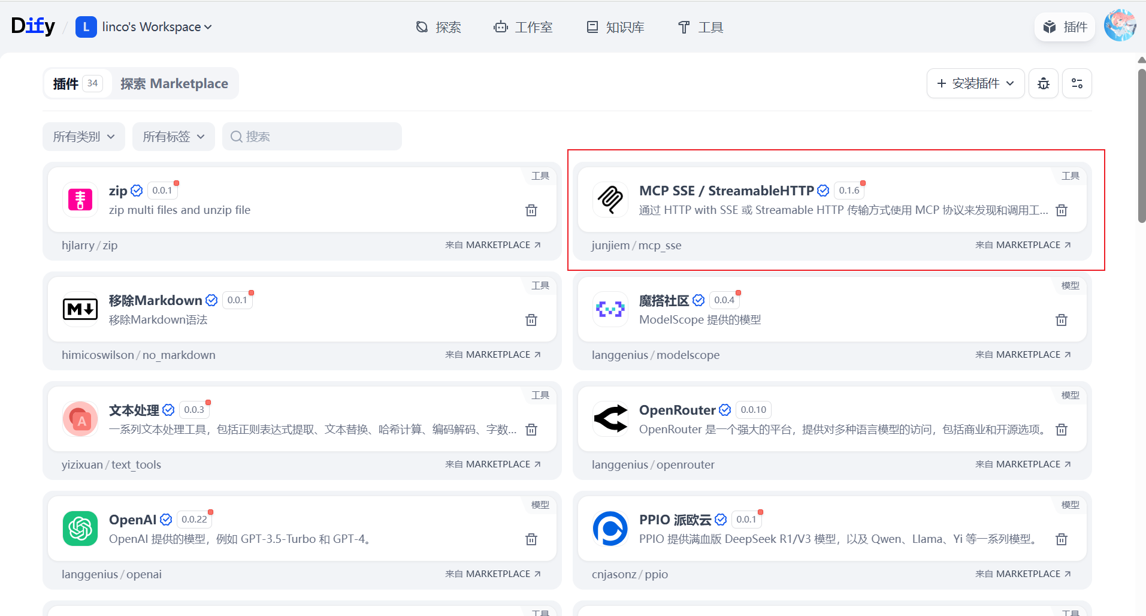Expand the 所有标签 filter
This screenshot has width=1146, height=616.
click(x=174, y=137)
